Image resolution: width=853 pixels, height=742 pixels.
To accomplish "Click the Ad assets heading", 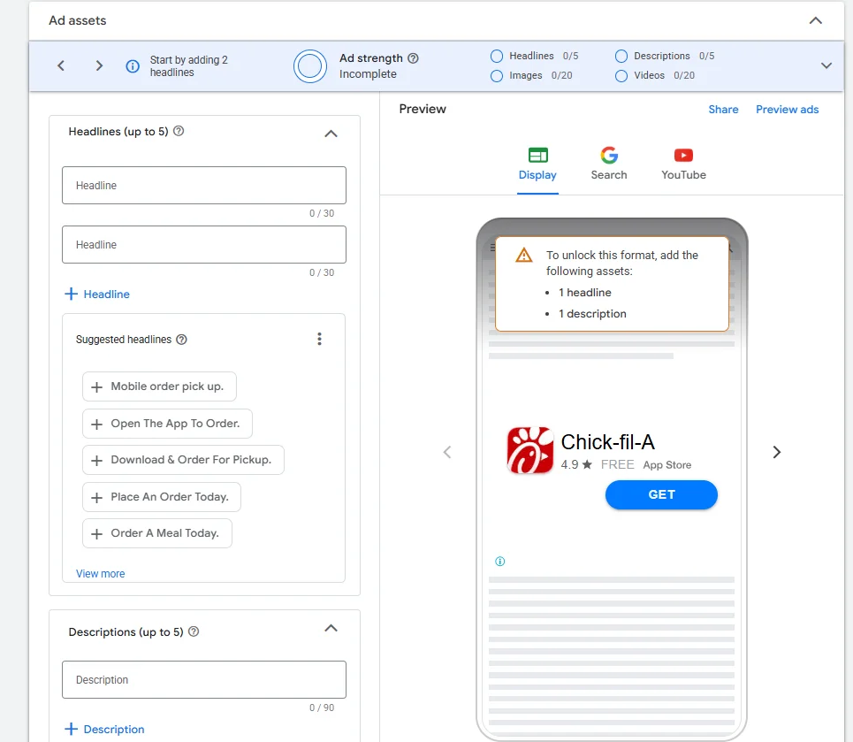I will click(77, 20).
